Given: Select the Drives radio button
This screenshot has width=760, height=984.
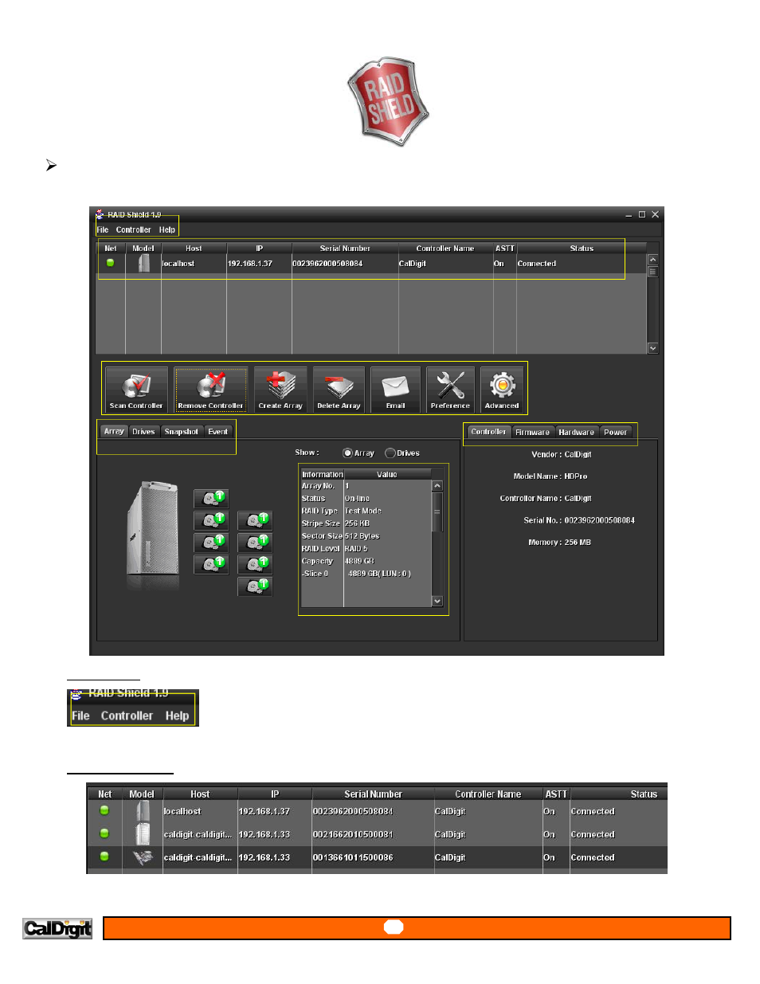Looking at the screenshot, I should tap(390, 453).
